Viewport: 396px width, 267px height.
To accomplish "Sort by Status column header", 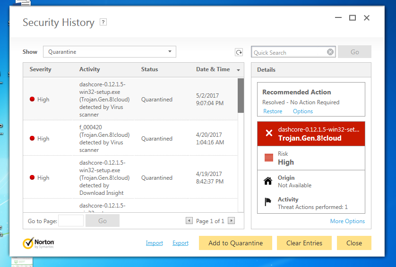I will (x=149, y=69).
